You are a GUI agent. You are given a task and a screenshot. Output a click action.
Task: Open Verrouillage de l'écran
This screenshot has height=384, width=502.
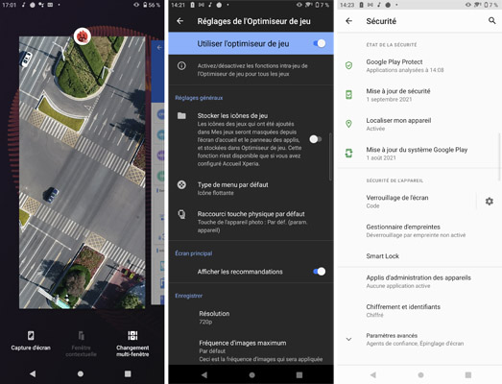click(x=407, y=202)
